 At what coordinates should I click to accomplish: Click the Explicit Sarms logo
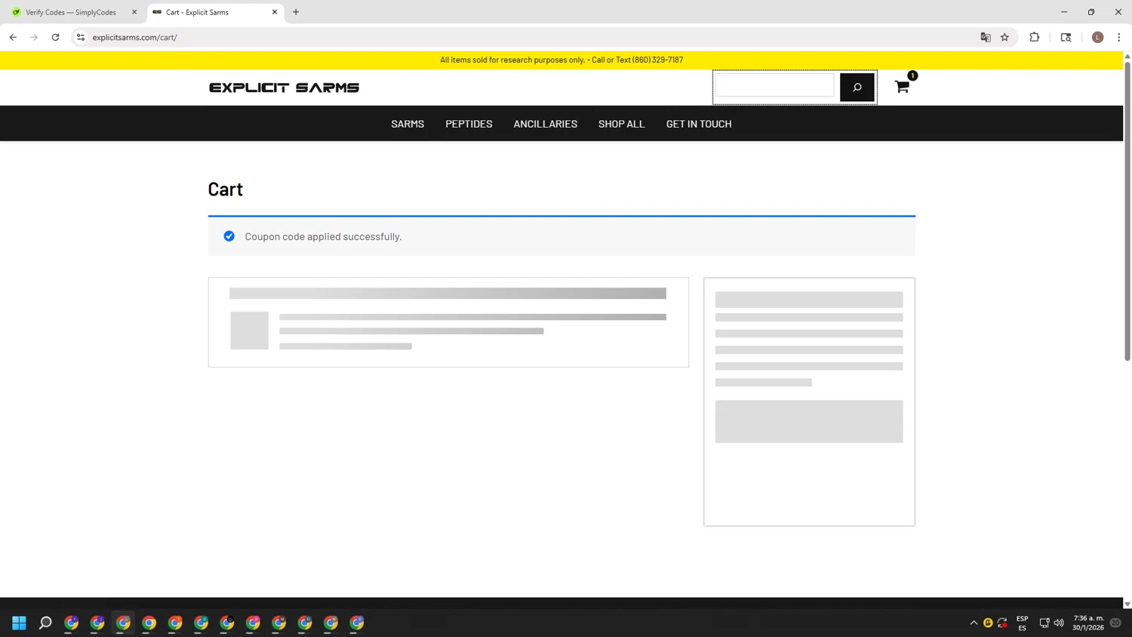point(284,88)
